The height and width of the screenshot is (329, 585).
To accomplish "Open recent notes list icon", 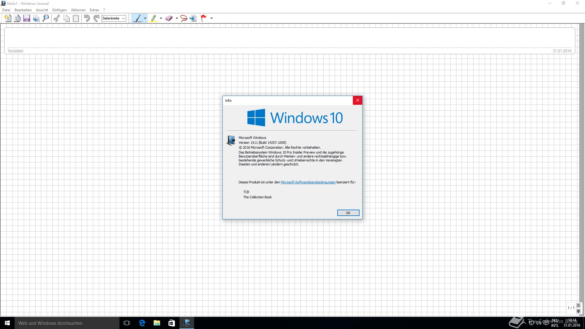I will point(17,18).
